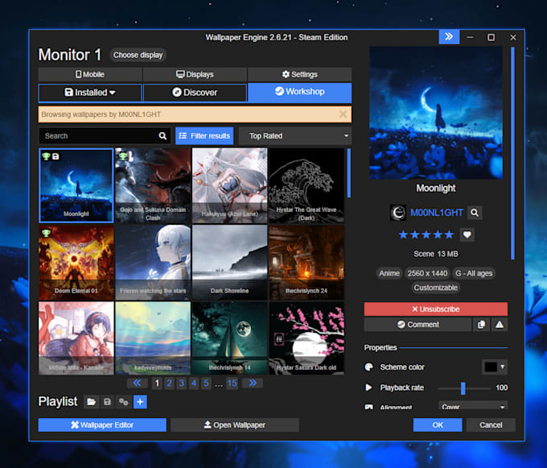This screenshot has width=547, height=468.
Task: Click the copy icon beside the Comment button
Action: (x=481, y=325)
